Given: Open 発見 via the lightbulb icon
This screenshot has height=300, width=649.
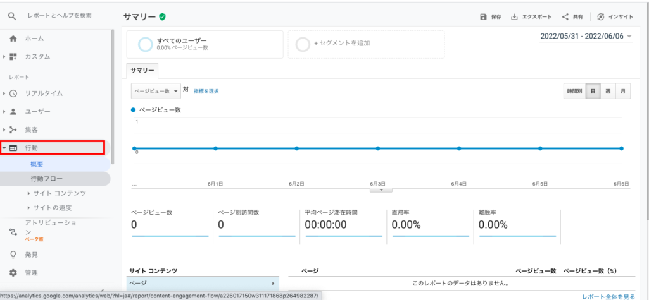Looking at the screenshot, I should (13, 255).
